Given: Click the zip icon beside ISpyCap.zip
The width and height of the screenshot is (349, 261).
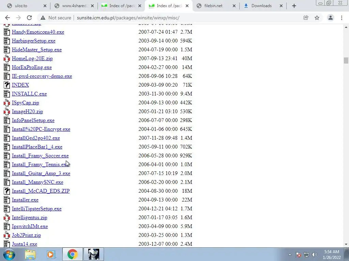Looking at the screenshot, I should click(7, 103).
